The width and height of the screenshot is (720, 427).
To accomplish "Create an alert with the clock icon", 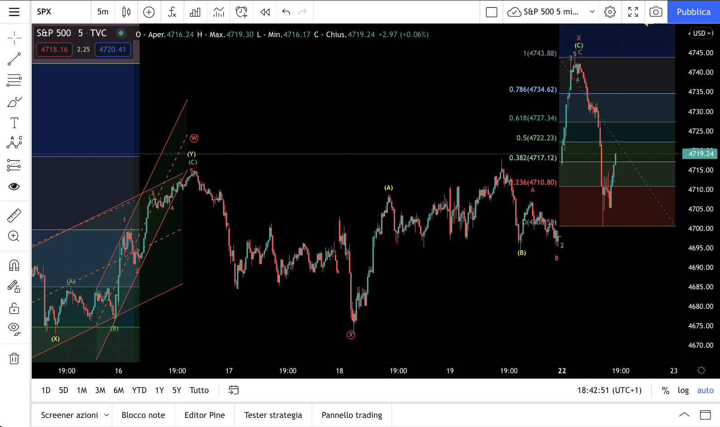I will click(x=242, y=12).
